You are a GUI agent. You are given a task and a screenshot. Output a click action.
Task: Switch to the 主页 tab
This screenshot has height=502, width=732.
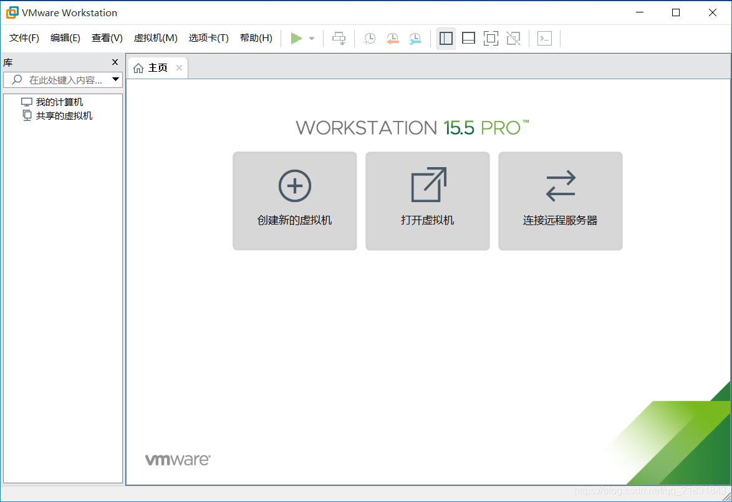click(158, 68)
